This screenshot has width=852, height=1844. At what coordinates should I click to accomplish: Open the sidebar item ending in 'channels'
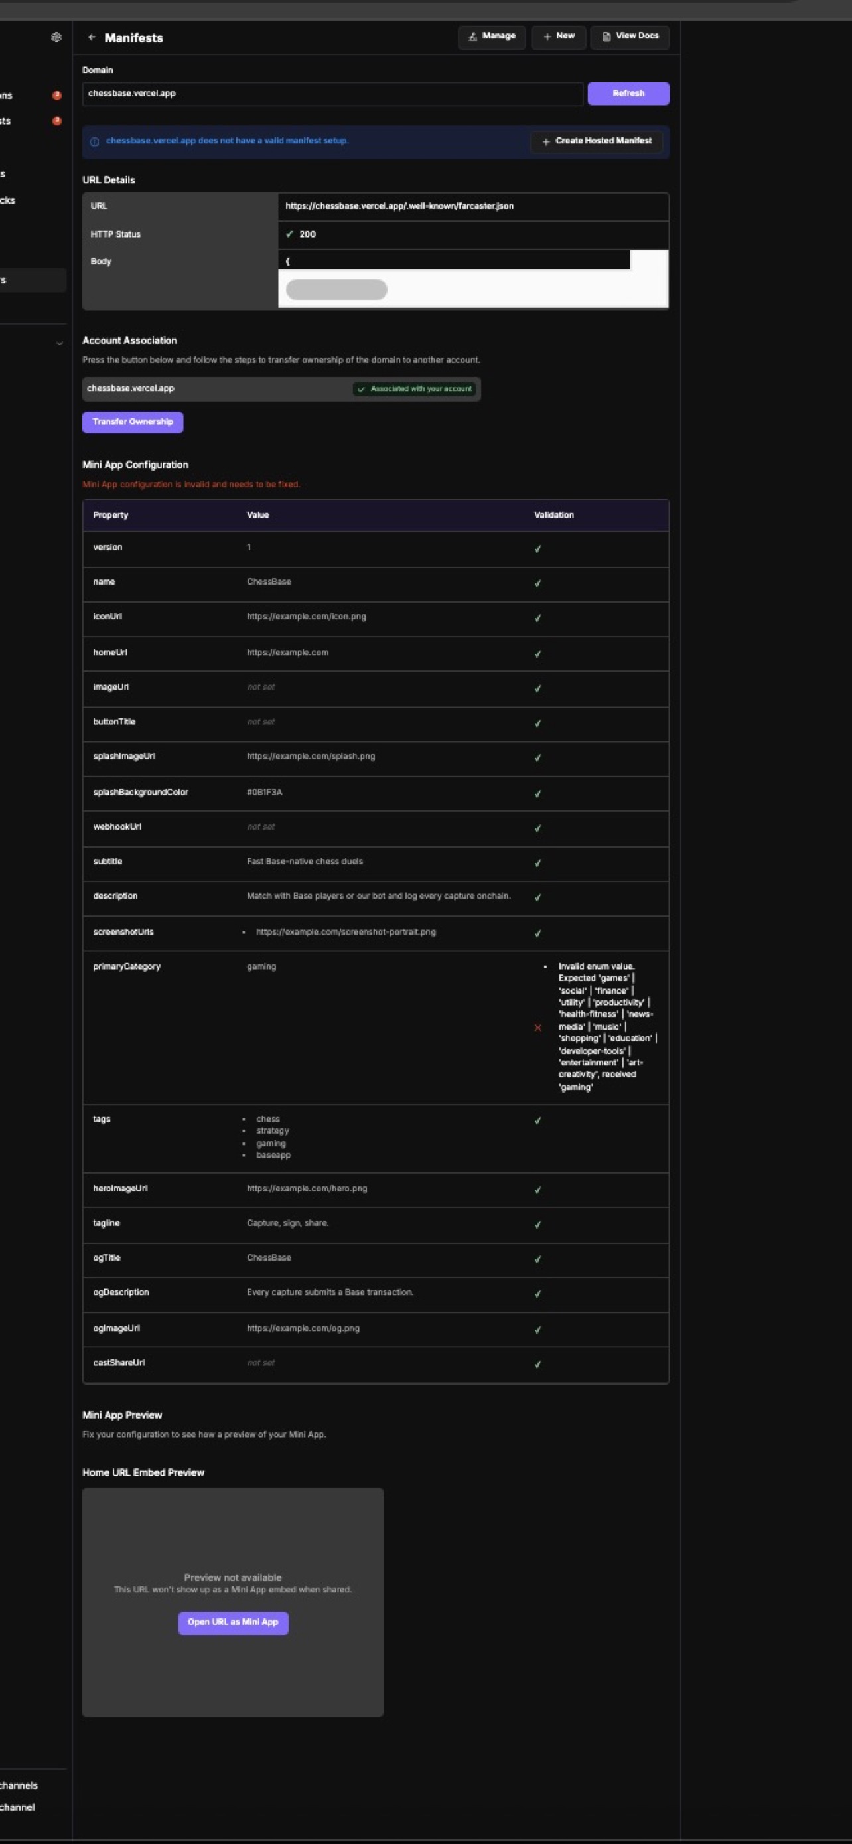tap(19, 1784)
